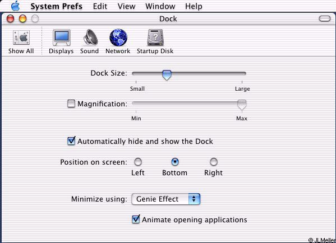Open the Window menu
Image resolution: width=336 pixels, height=243 pixels.
(160, 6)
